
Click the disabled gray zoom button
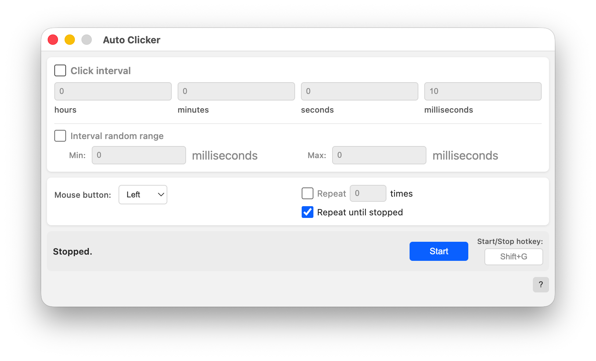coord(87,40)
